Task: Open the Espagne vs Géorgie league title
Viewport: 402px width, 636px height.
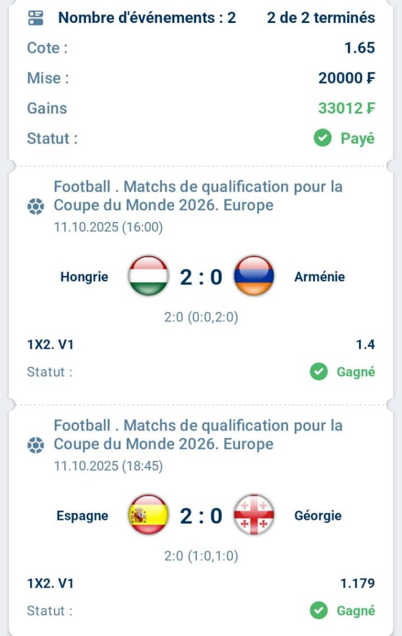Action: tap(198, 435)
